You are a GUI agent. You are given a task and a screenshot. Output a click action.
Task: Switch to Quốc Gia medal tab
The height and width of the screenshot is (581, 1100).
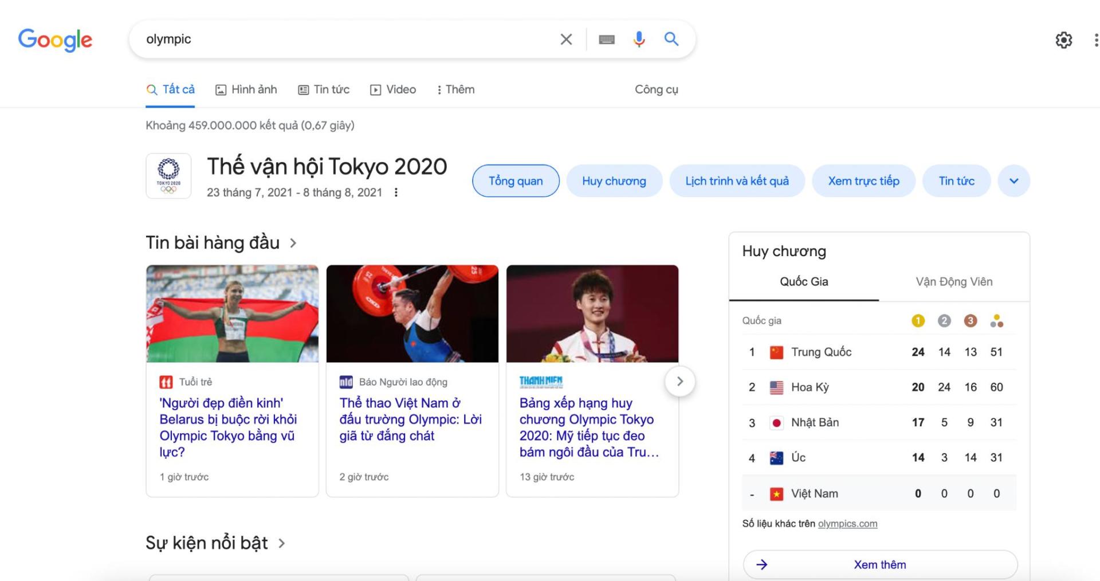tap(804, 282)
